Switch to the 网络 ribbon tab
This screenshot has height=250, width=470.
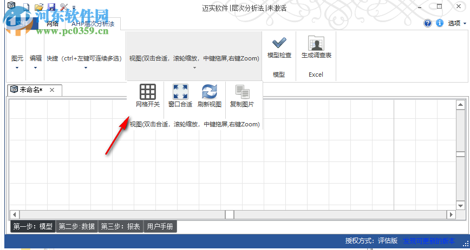pyautogui.click(x=53, y=24)
